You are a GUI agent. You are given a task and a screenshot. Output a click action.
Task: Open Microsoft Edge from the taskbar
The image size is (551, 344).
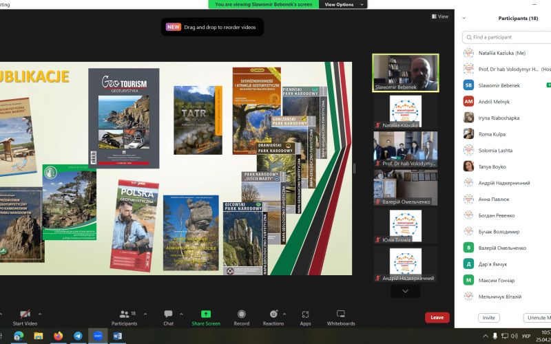click(19, 336)
